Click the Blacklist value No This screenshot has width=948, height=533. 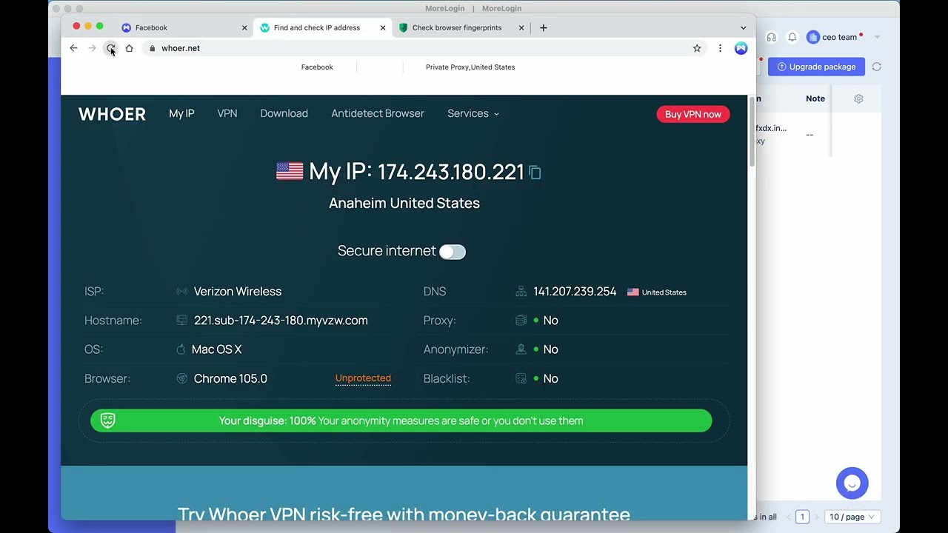click(x=550, y=378)
